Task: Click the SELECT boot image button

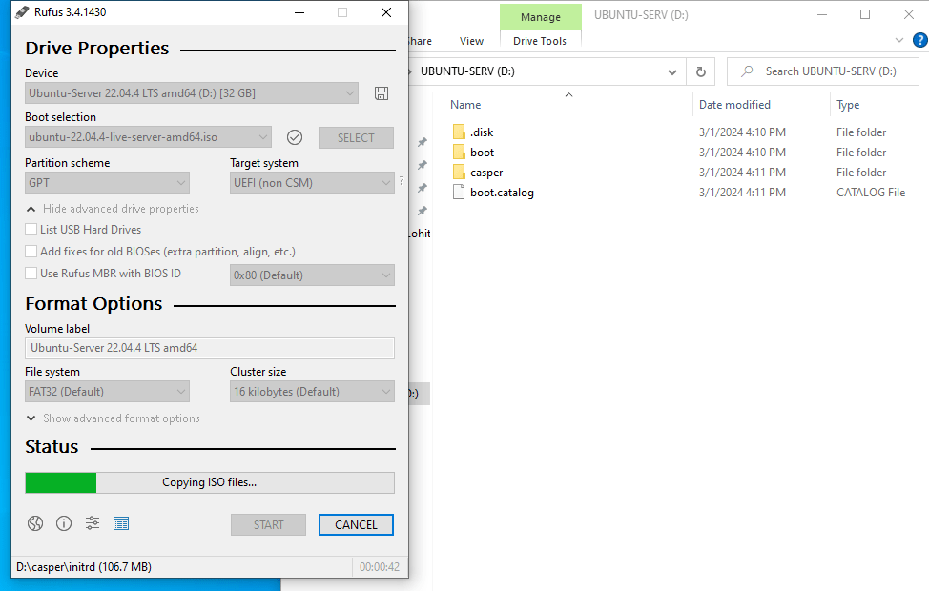Action: 355,137
